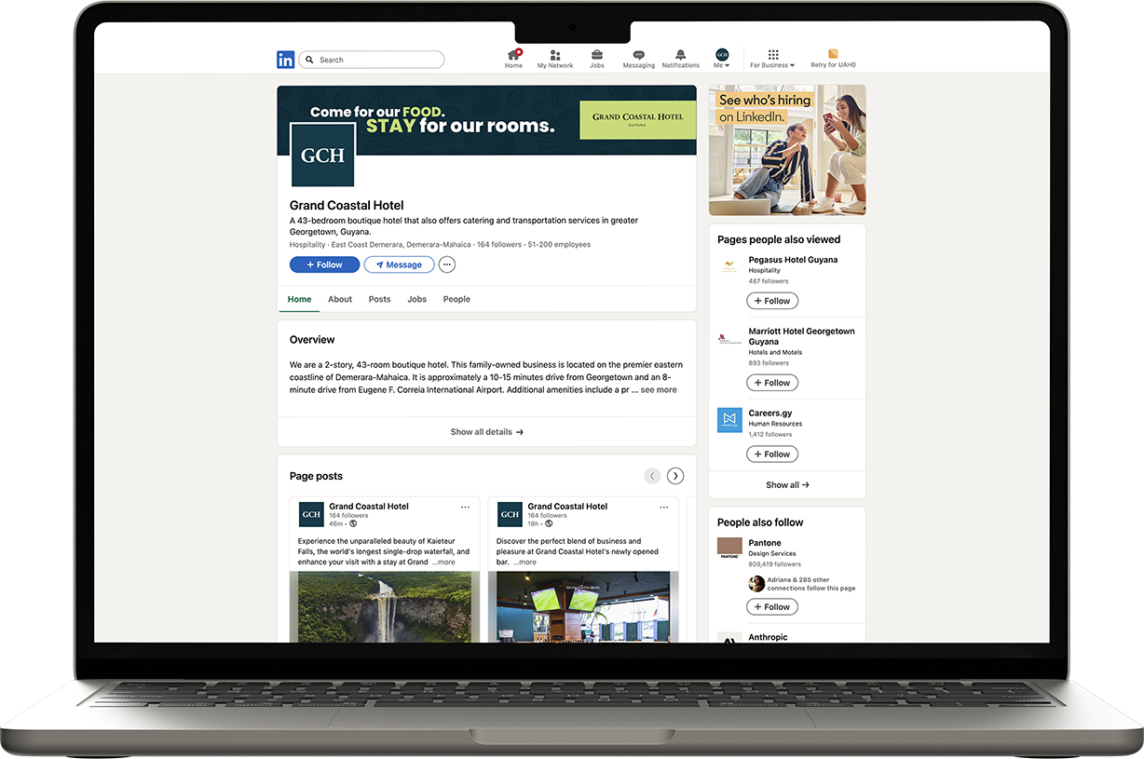Click the LinkedIn logo
The image size is (1144, 759).
tap(285, 60)
